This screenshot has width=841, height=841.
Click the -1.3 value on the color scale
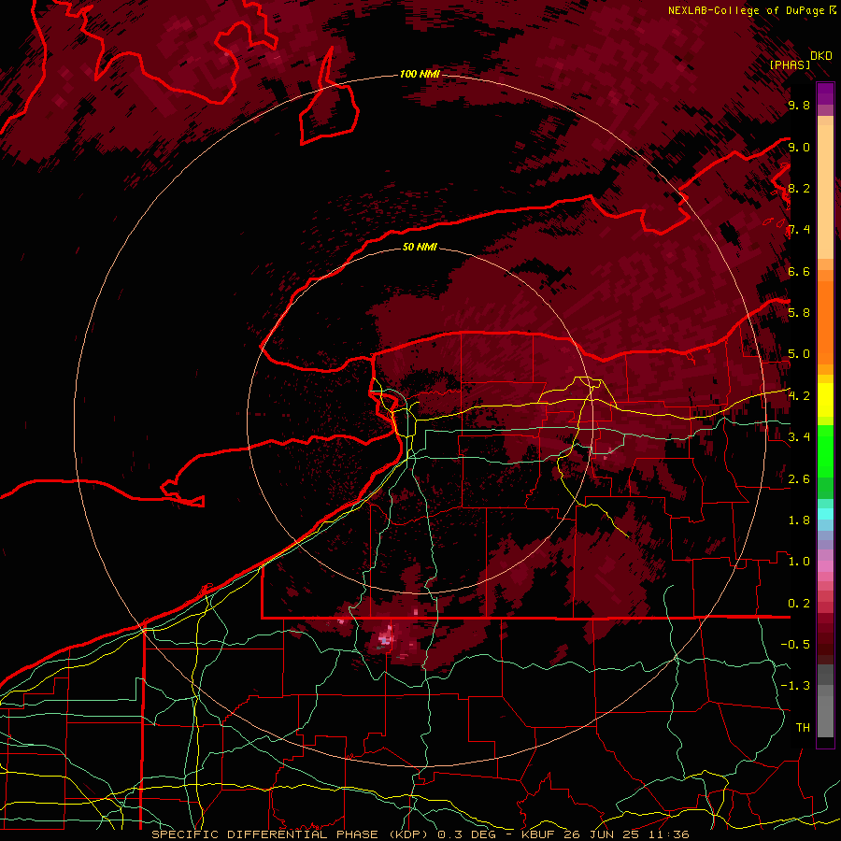tap(795, 686)
